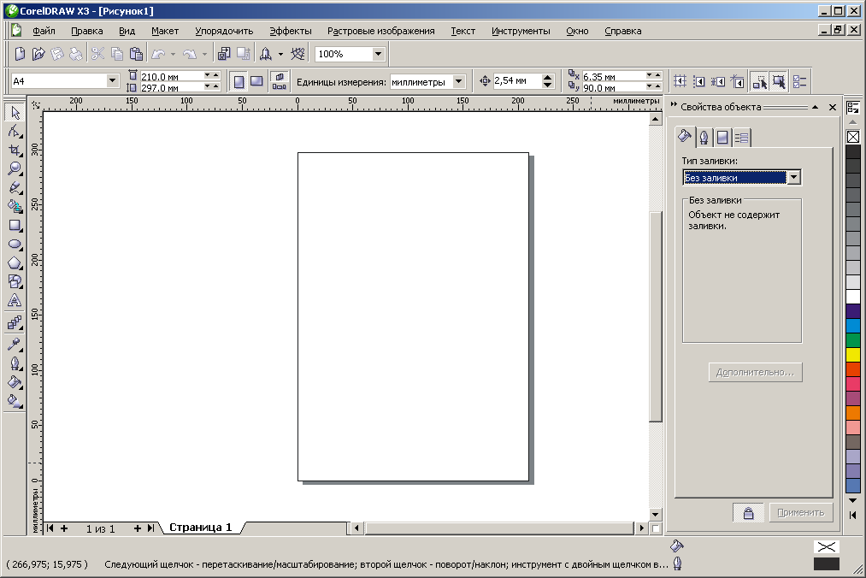Image resolution: width=866 pixels, height=578 pixels.
Task: Expand the Redo history arrow
Action: 204,54
